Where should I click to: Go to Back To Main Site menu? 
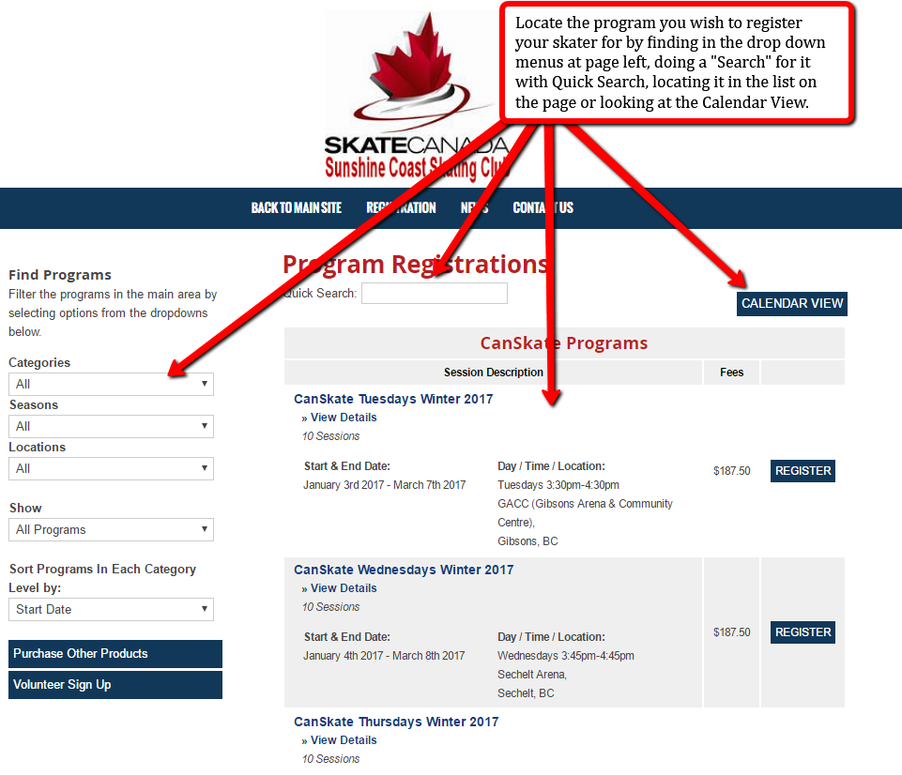click(297, 207)
